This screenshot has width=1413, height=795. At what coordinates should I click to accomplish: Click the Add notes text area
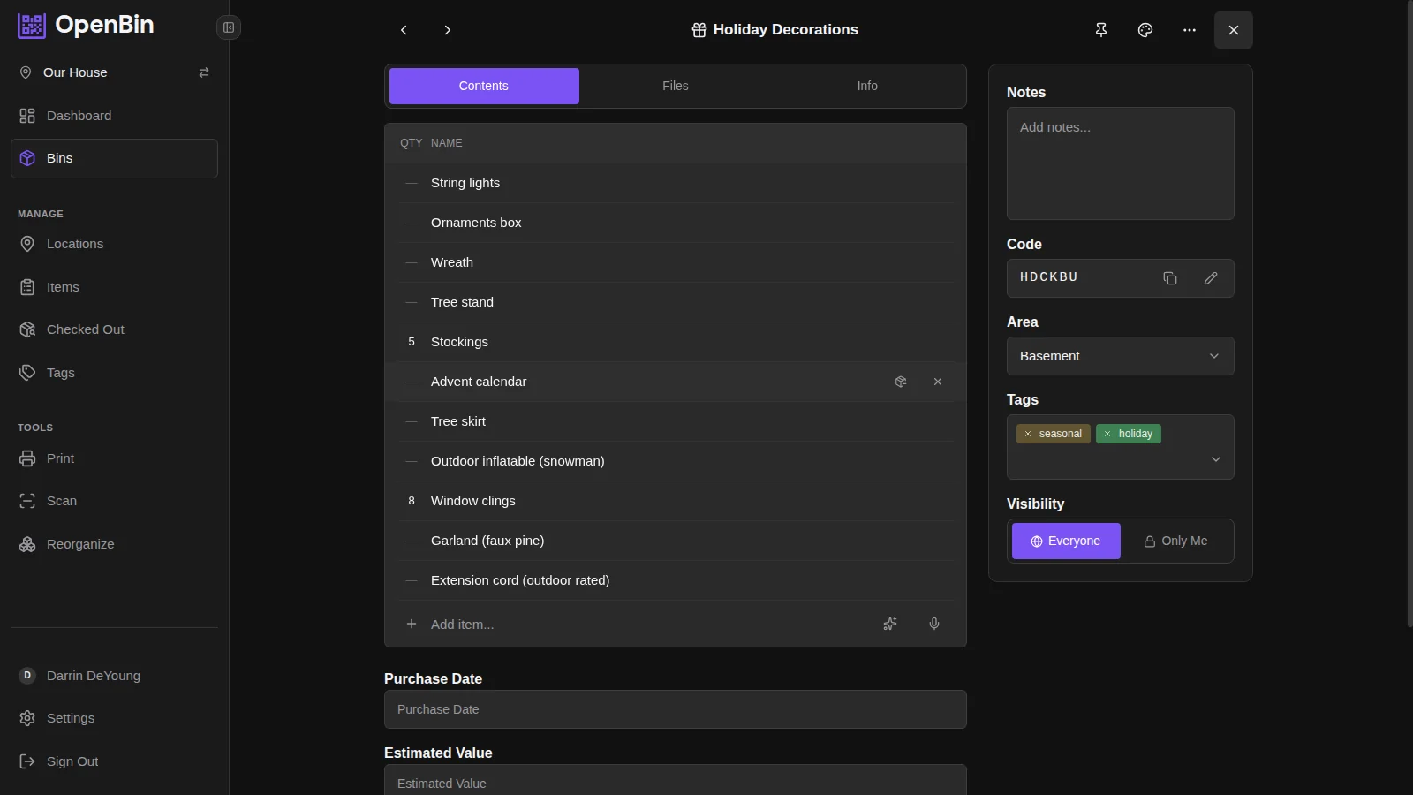[x=1120, y=163]
